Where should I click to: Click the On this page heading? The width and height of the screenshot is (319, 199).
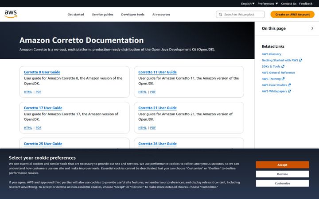274,28
